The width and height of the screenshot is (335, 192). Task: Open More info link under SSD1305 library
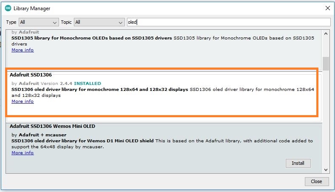tap(23, 50)
